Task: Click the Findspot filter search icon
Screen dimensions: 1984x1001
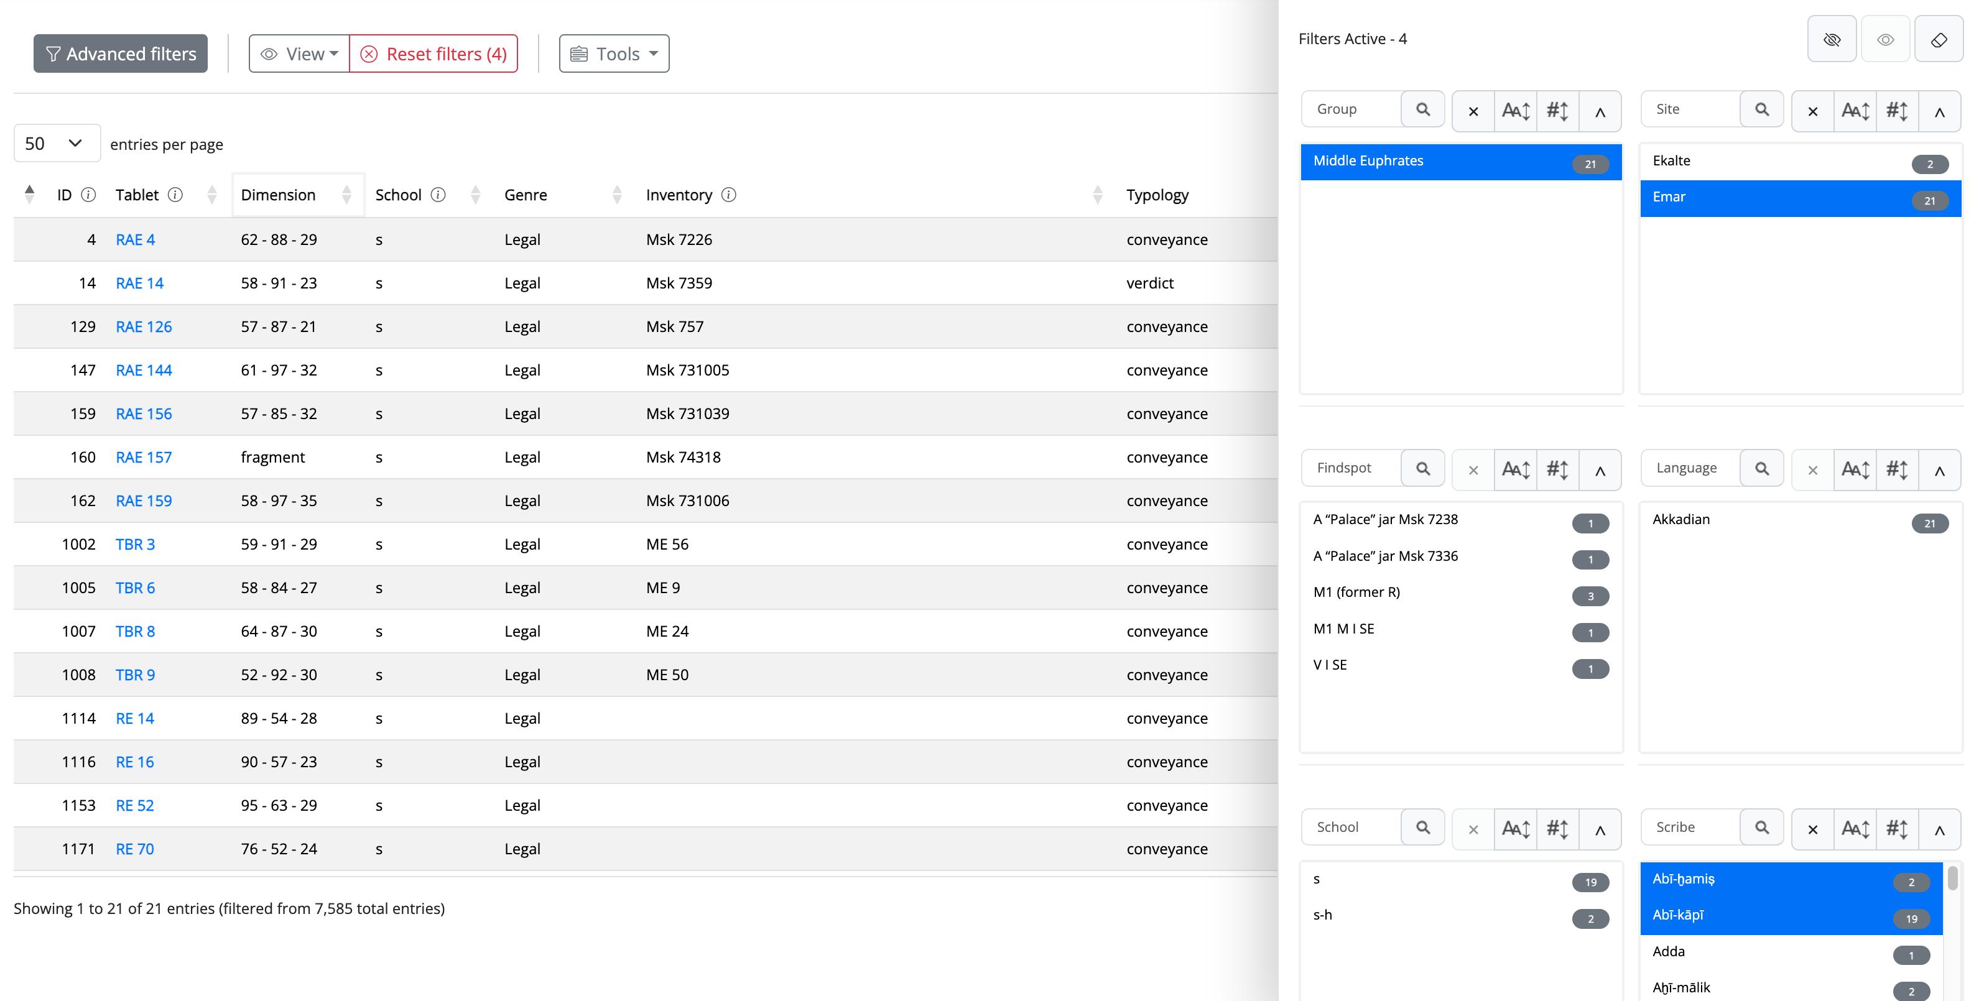Action: [x=1422, y=468]
